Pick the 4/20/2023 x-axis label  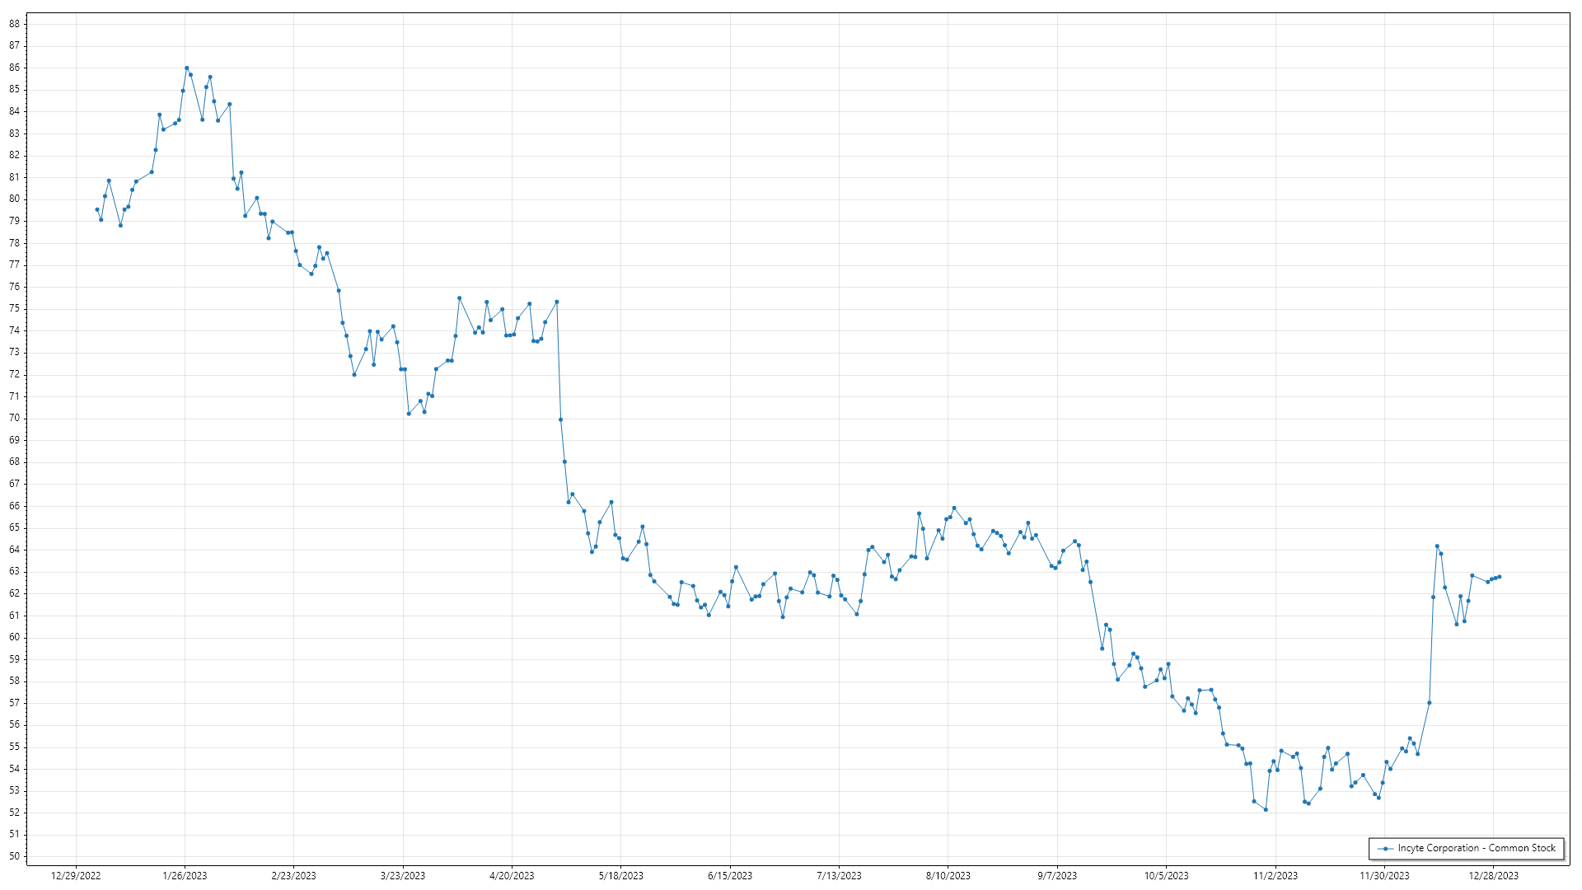tap(512, 876)
